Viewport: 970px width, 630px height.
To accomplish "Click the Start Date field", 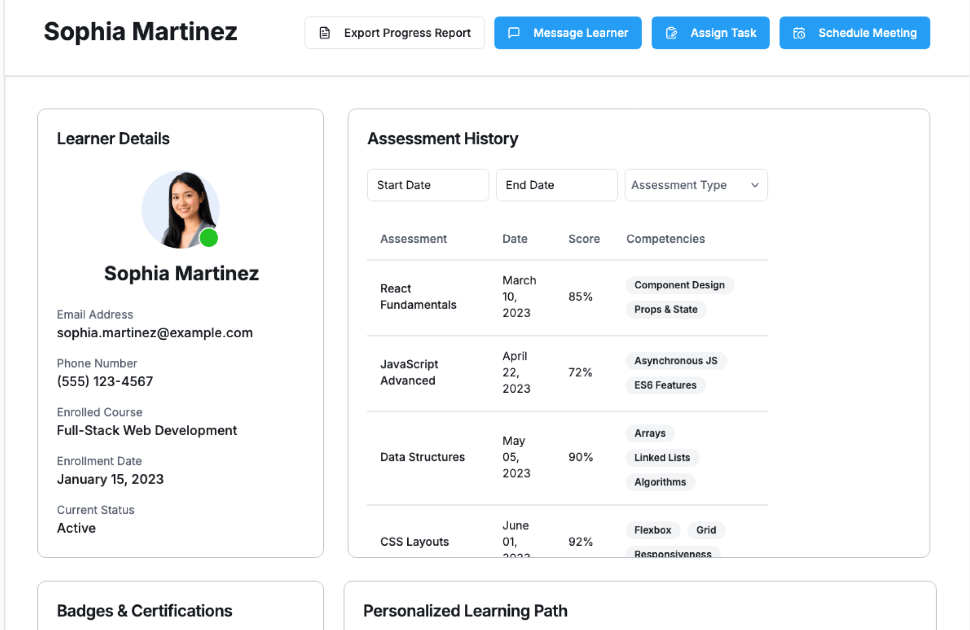I will pyautogui.click(x=427, y=185).
